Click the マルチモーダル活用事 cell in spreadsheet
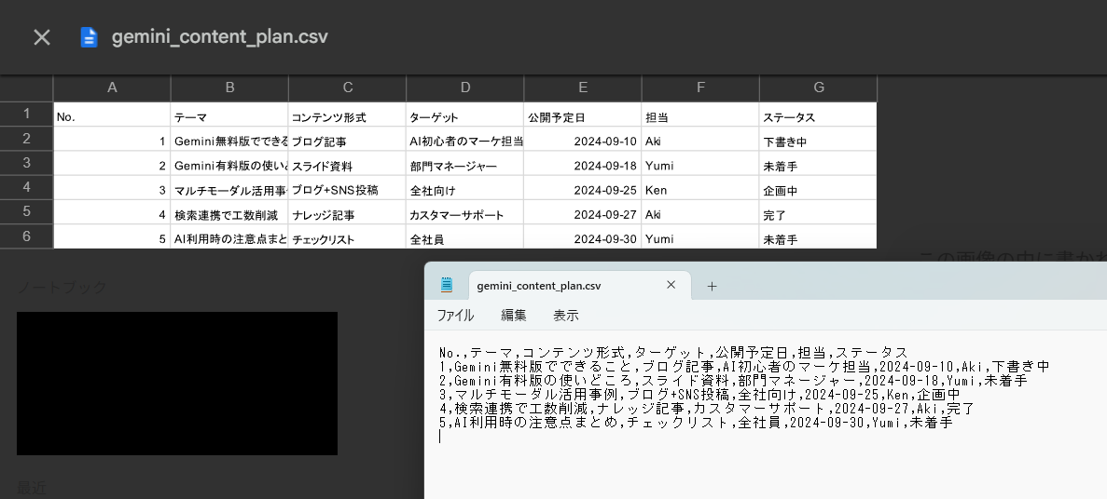This screenshot has width=1107, height=499. 229,188
